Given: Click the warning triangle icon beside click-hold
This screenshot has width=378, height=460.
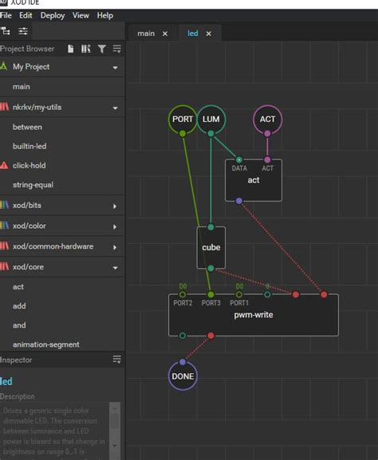Looking at the screenshot, I should (x=4, y=166).
